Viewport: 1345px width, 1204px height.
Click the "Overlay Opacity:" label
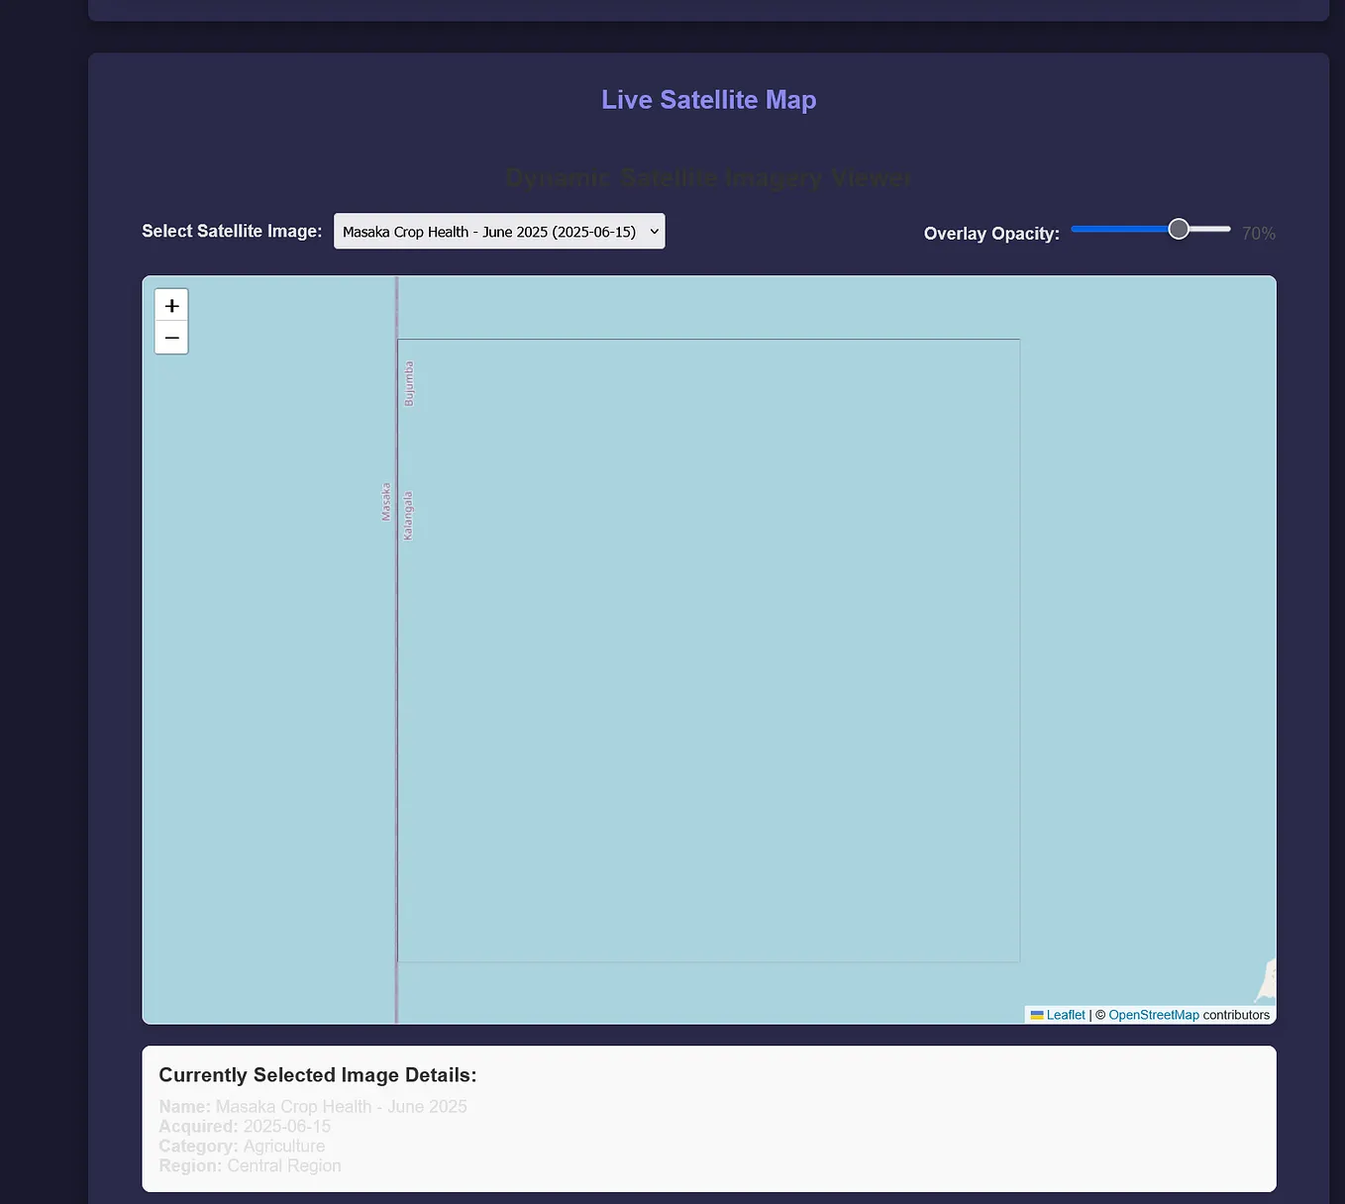[990, 233]
